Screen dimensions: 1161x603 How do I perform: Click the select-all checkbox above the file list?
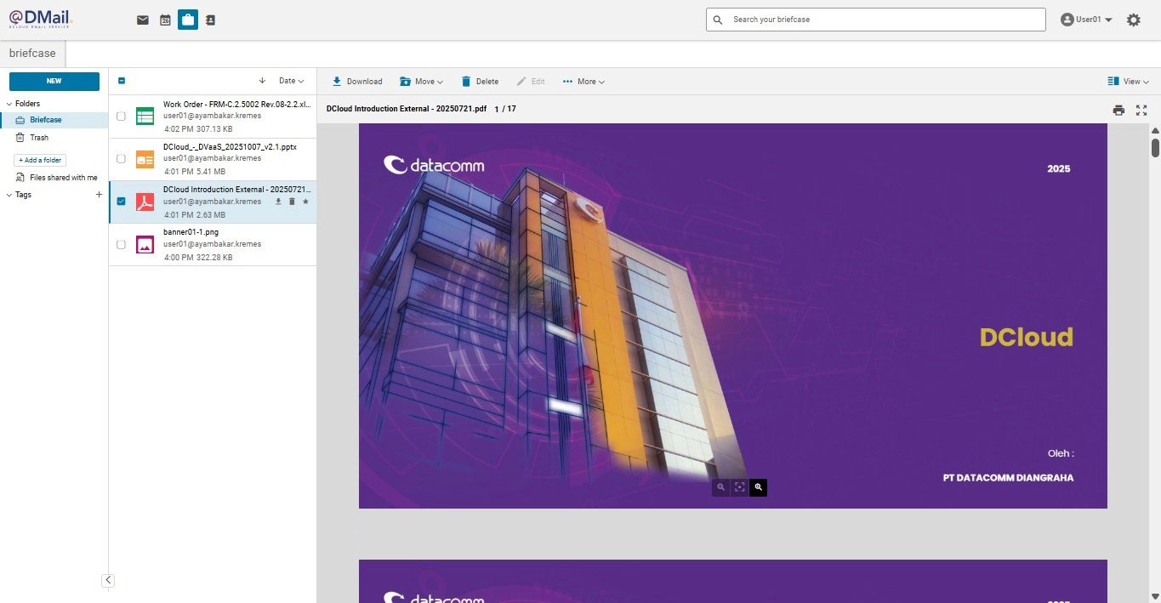[121, 80]
